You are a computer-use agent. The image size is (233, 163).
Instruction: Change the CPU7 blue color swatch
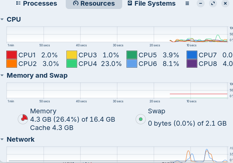click(192, 55)
